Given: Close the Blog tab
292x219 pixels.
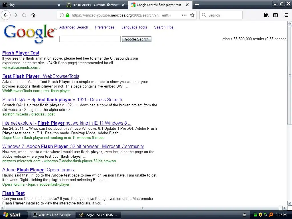Looking at the screenshot, I should 59,5.
